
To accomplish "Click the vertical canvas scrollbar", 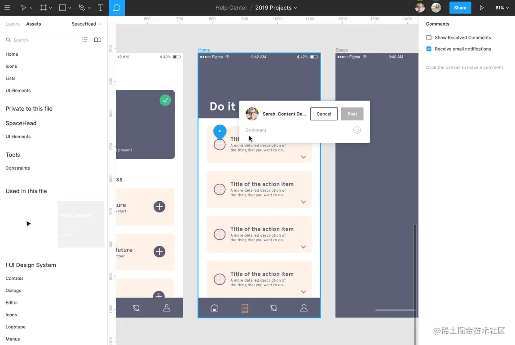I will (415, 284).
